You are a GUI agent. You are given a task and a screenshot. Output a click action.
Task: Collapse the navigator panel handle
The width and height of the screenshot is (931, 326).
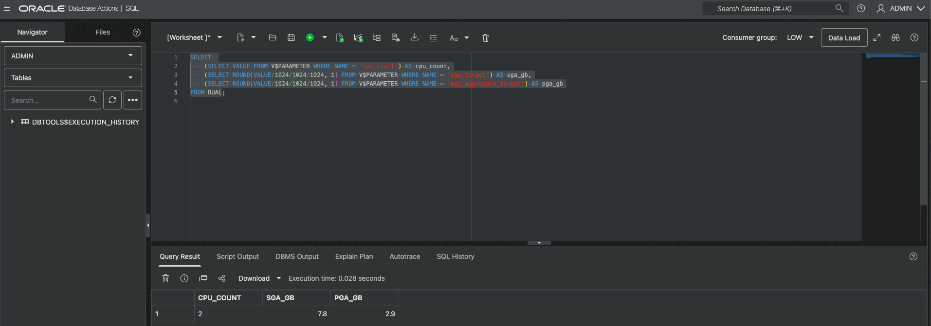coord(148,225)
